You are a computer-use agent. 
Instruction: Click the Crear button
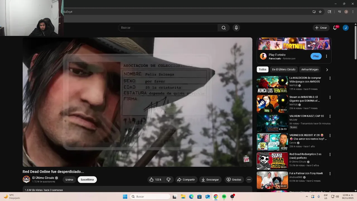321,28
